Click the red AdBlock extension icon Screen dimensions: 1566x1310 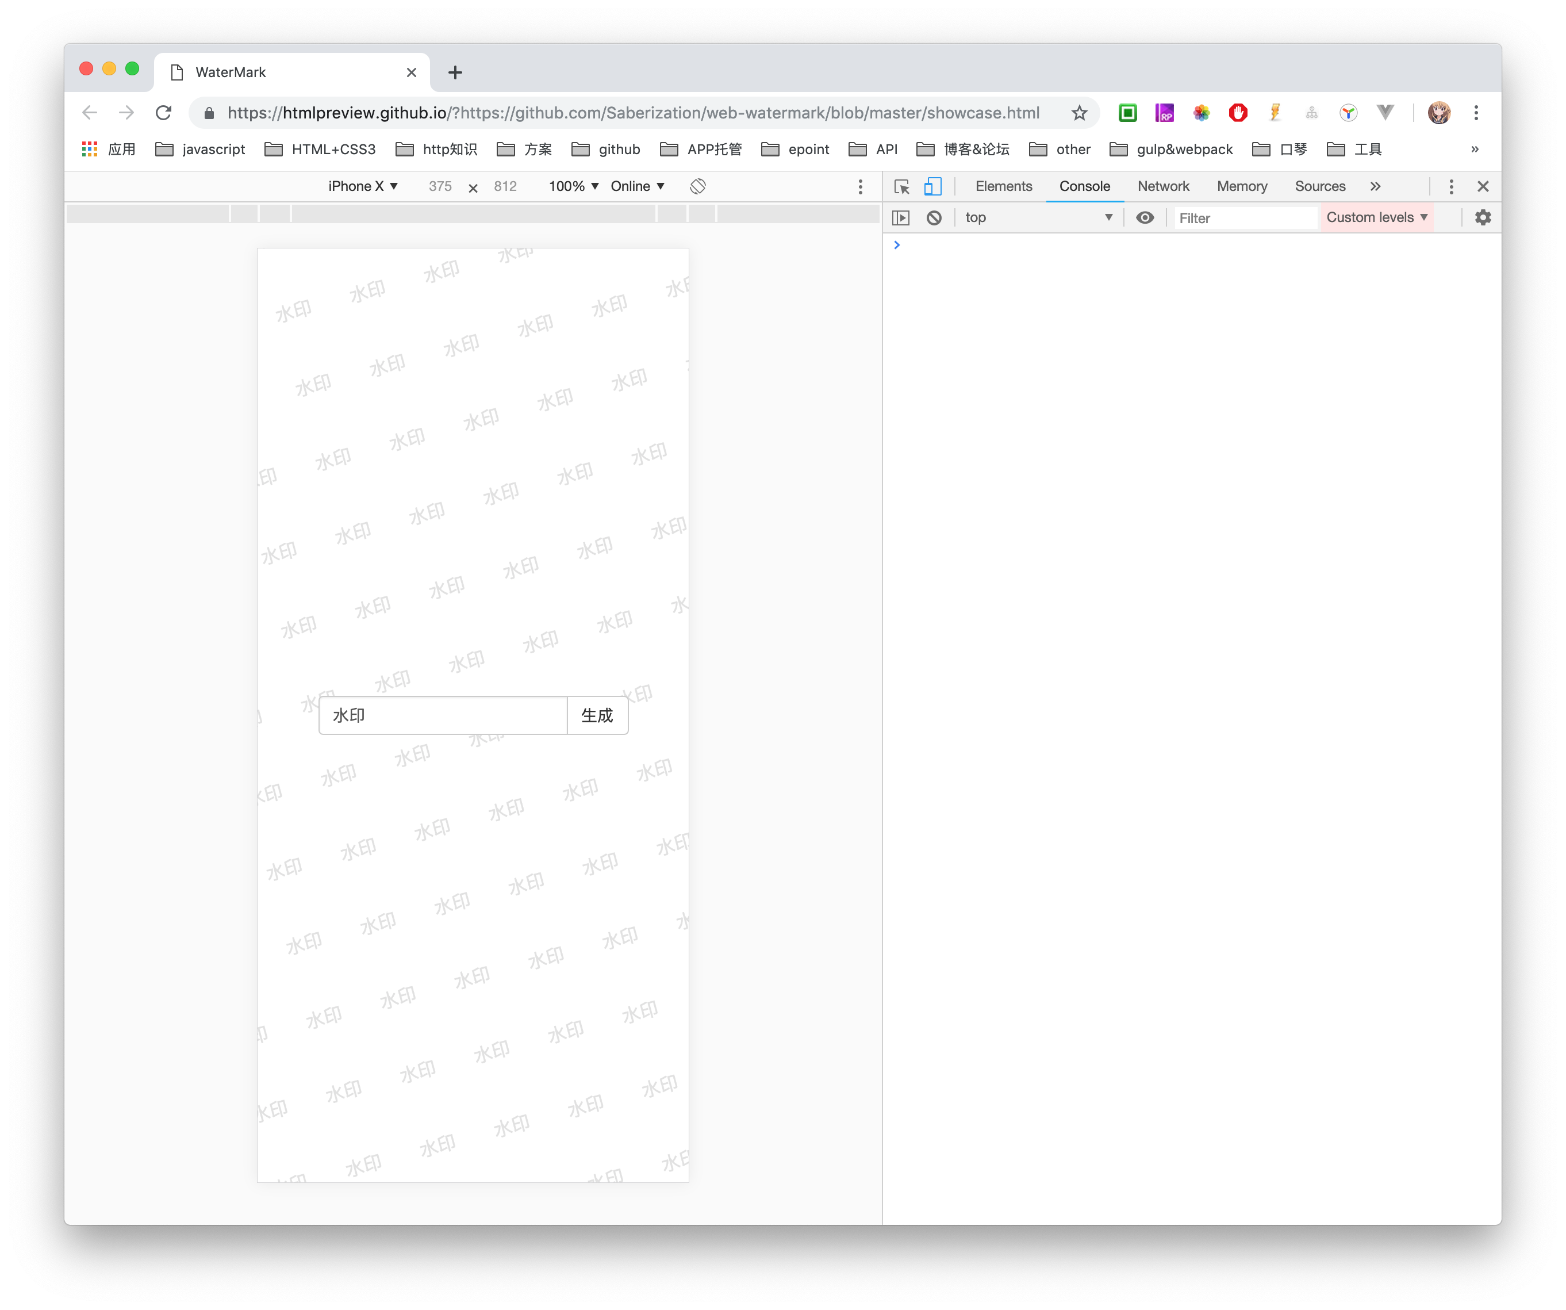pos(1238,113)
